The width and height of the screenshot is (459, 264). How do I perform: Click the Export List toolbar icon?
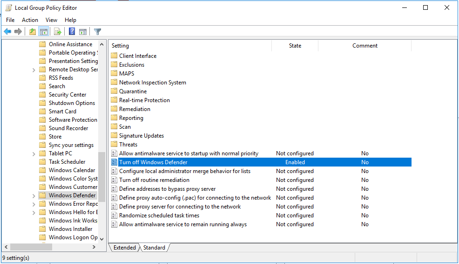point(58,32)
